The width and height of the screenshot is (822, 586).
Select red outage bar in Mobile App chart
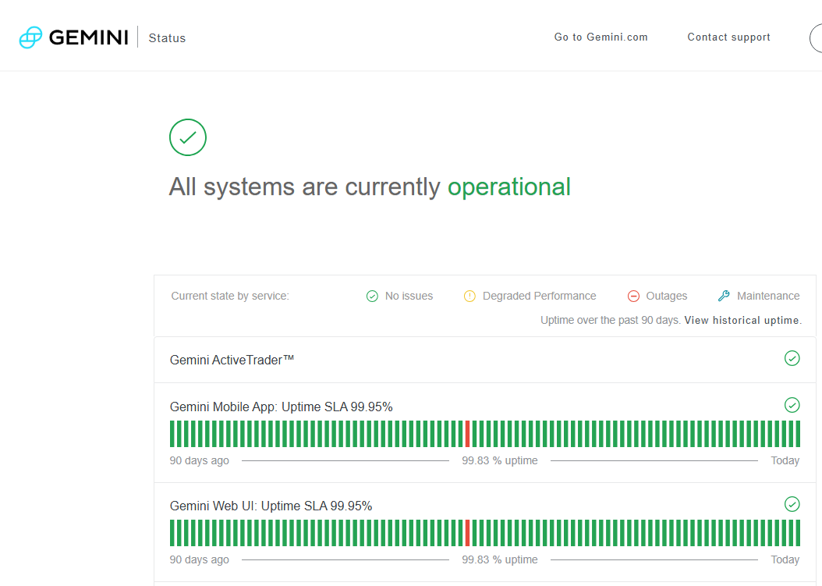(467, 434)
